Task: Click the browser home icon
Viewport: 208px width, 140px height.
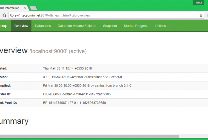Action: (x=4, y=15)
